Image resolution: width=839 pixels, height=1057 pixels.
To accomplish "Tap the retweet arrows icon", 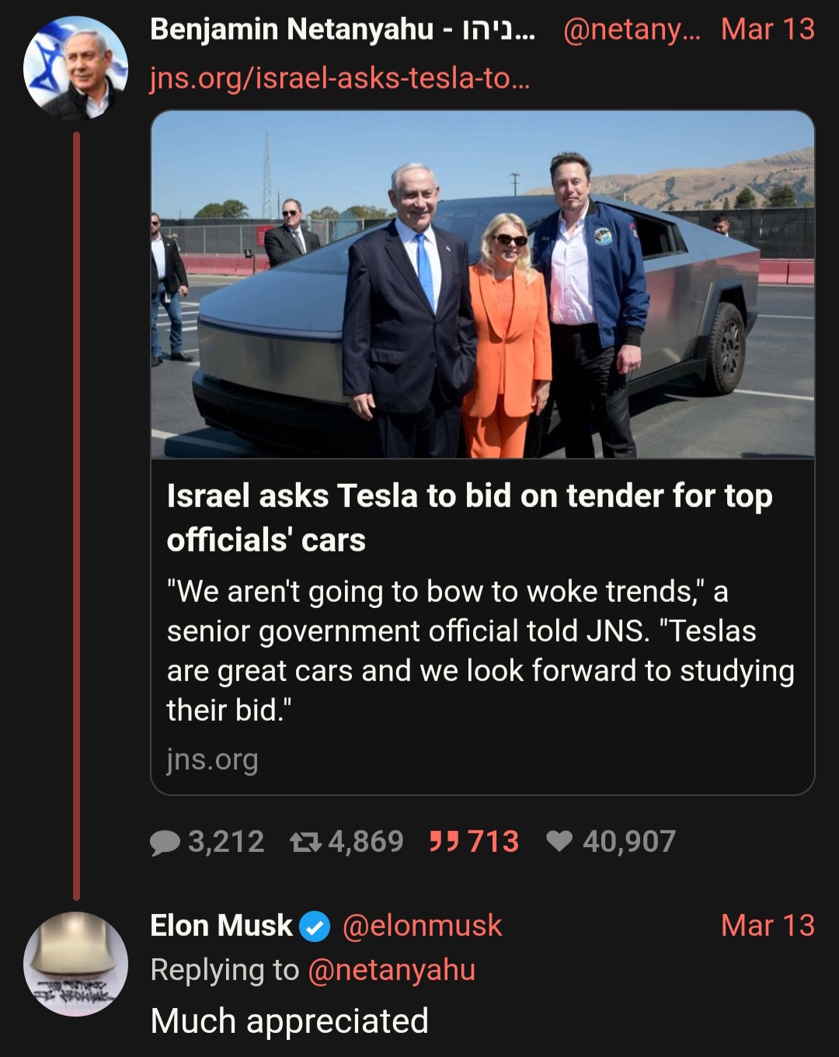I will (x=305, y=842).
